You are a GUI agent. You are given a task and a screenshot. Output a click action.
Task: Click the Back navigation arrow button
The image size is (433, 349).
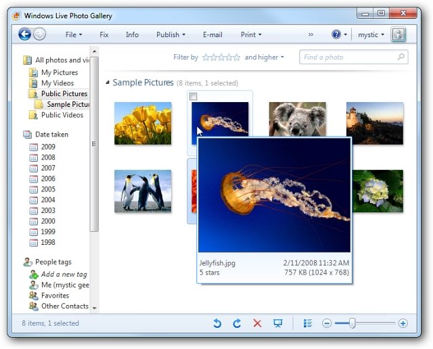[25, 34]
